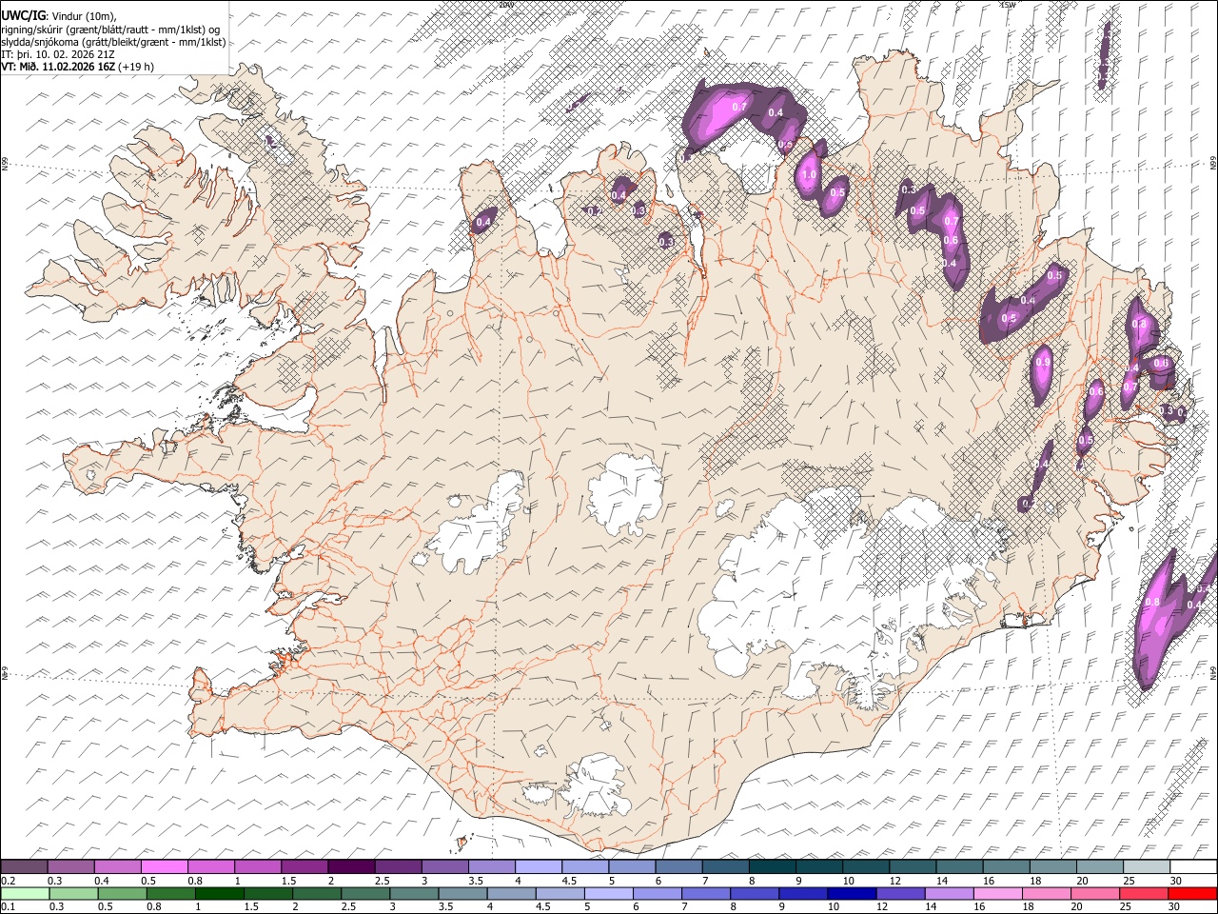Select the lower legend swatch starting at 2.5

tap(366, 893)
